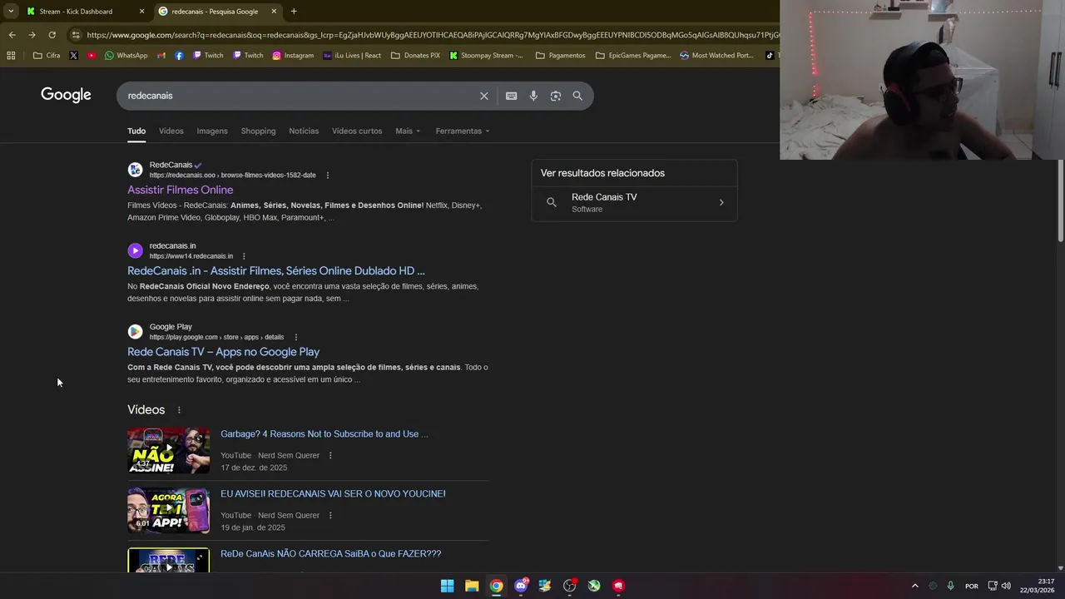Open Discord from the taskbar
The height and width of the screenshot is (599, 1065).
coord(521,586)
